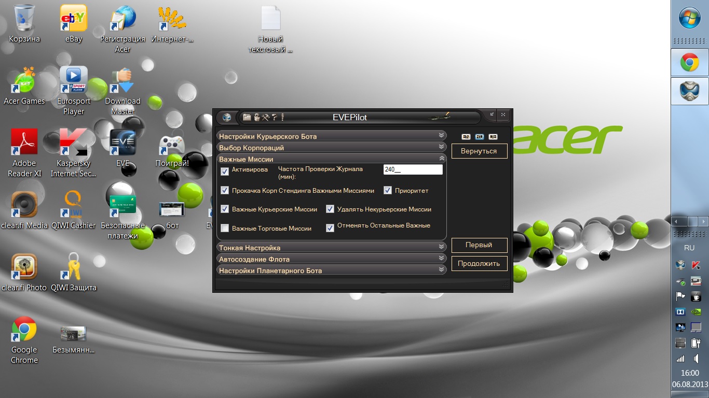
Task: Click the EVEPilot title text
Action: click(x=350, y=117)
